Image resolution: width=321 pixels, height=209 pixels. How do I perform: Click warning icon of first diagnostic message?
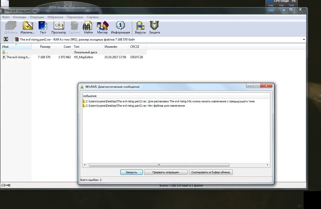click(84, 101)
